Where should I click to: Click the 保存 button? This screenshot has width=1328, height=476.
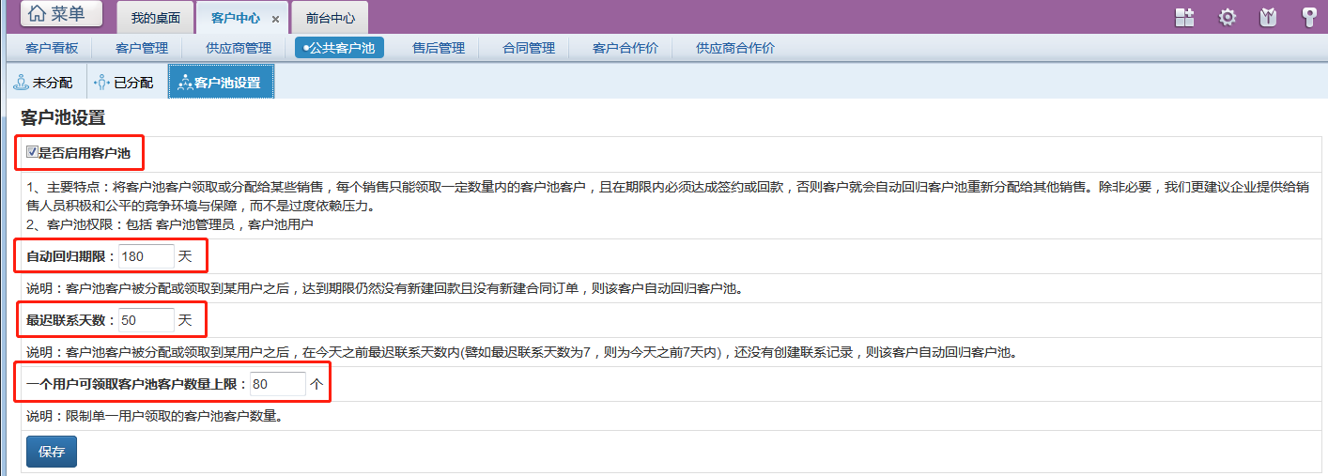pos(52,452)
